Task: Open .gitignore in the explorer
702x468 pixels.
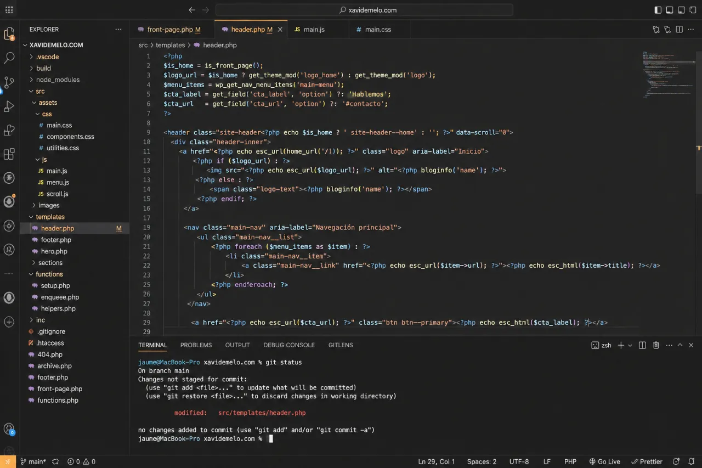Action: click(51, 331)
